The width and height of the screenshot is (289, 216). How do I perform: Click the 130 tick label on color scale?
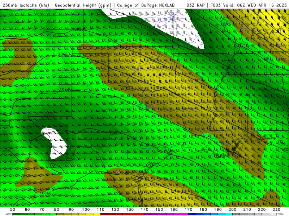coord(130,210)
